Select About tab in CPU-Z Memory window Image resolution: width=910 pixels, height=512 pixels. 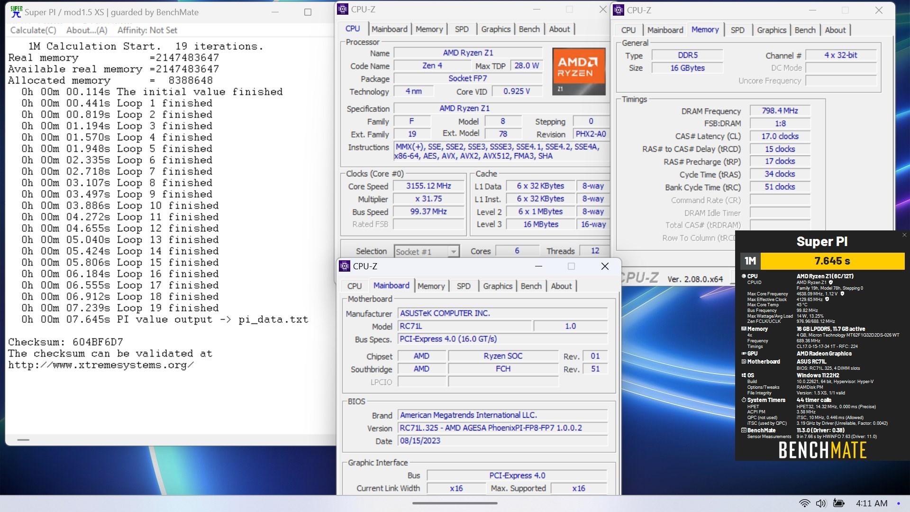(835, 30)
